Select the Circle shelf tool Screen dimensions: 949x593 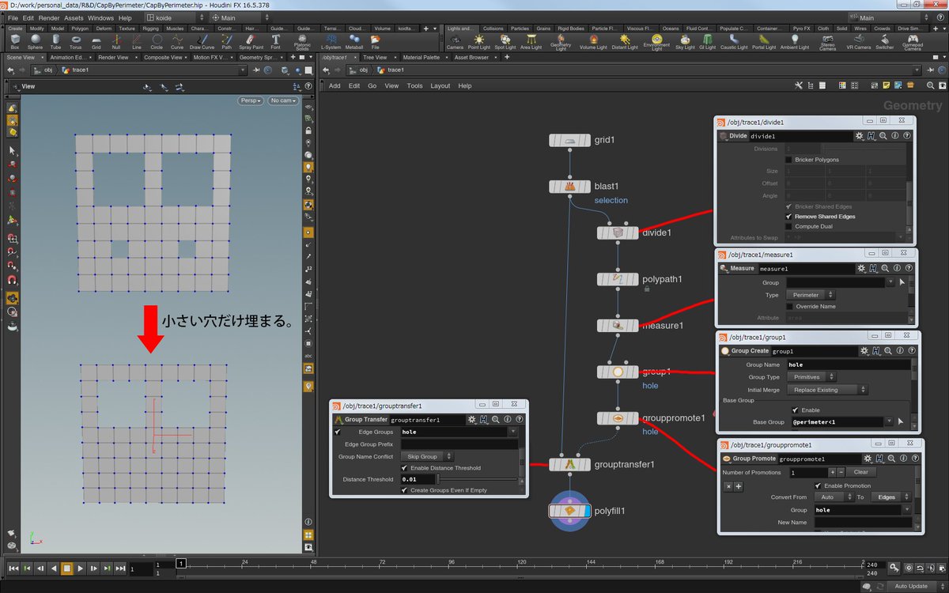[x=157, y=41]
